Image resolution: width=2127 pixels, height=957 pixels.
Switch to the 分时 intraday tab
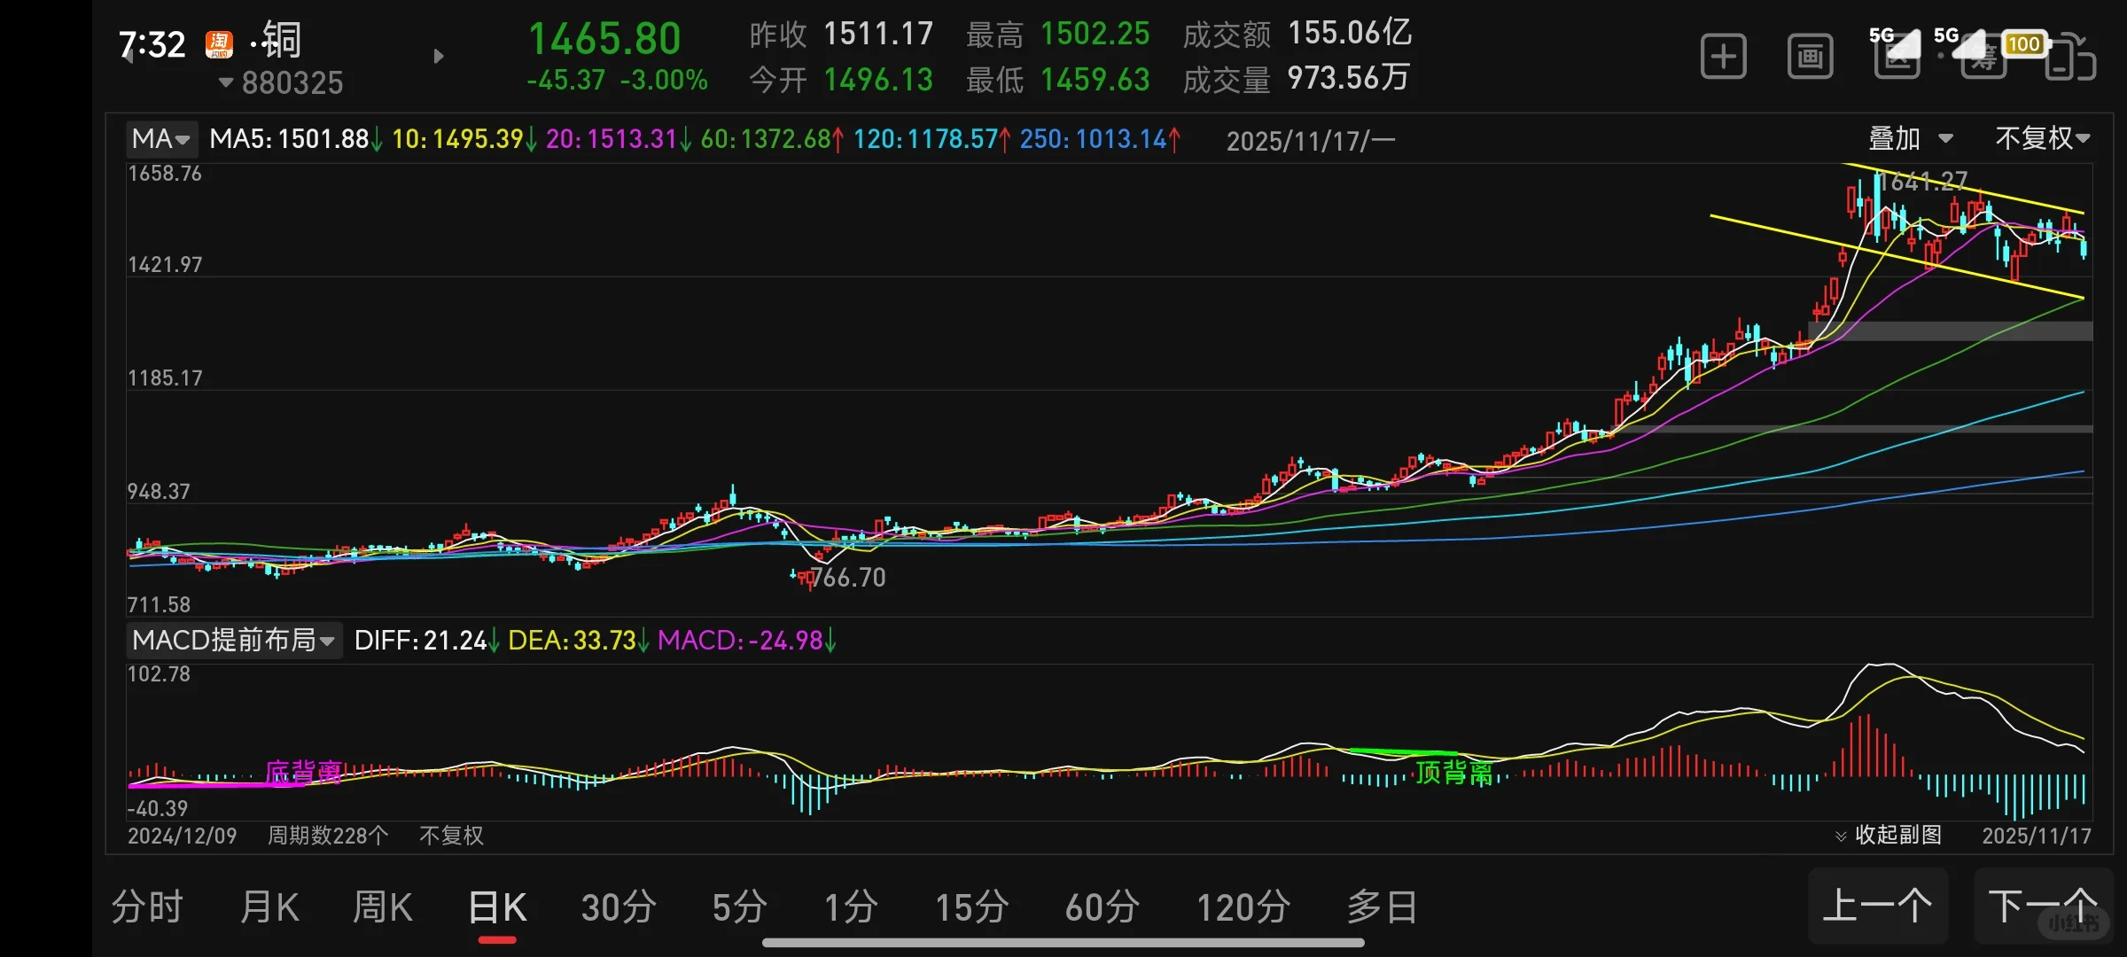147,907
